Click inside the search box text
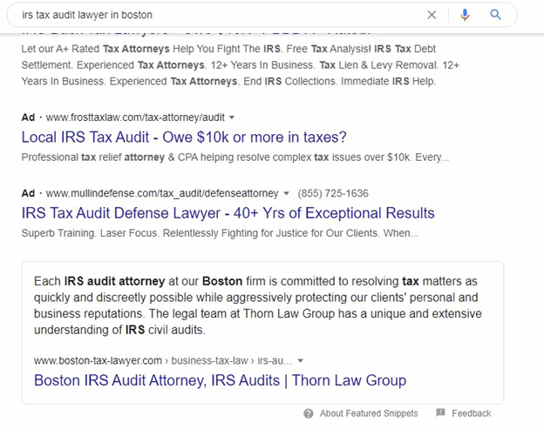544x429 pixels. (x=87, y=15)
